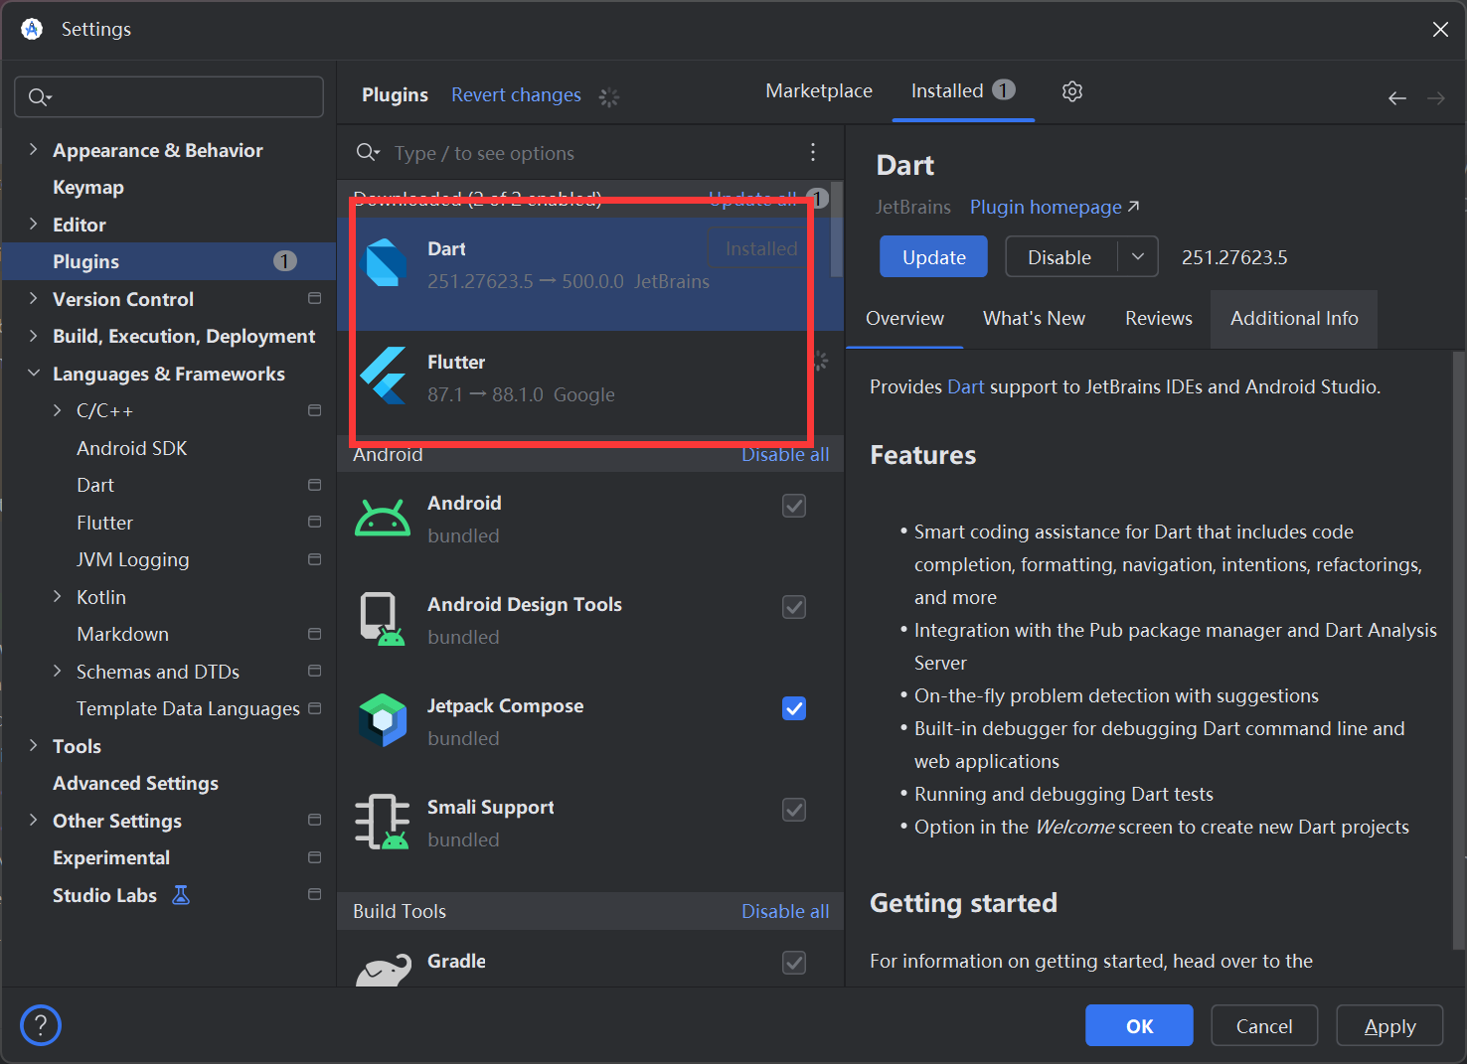Click the Gradle elephant icon

click(384, 971)
